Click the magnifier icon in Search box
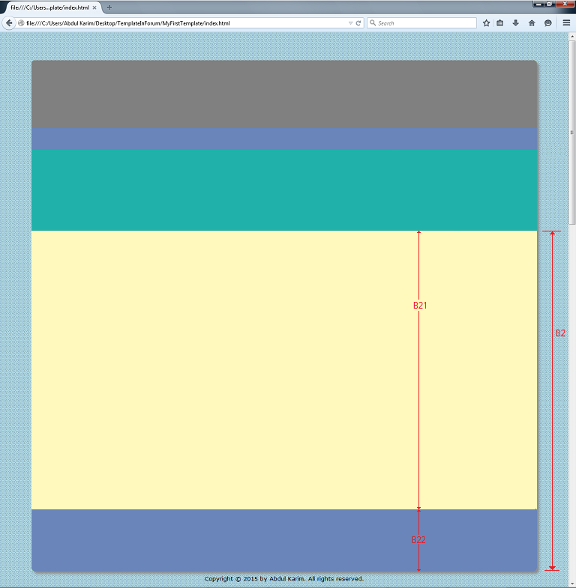The height and width of the screenshot is (588, 576). pyautogui.click(x=373, y=23)
